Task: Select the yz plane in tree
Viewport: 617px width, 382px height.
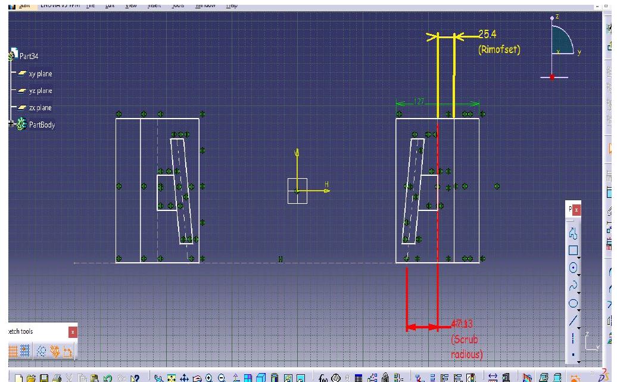Action: 40,91
